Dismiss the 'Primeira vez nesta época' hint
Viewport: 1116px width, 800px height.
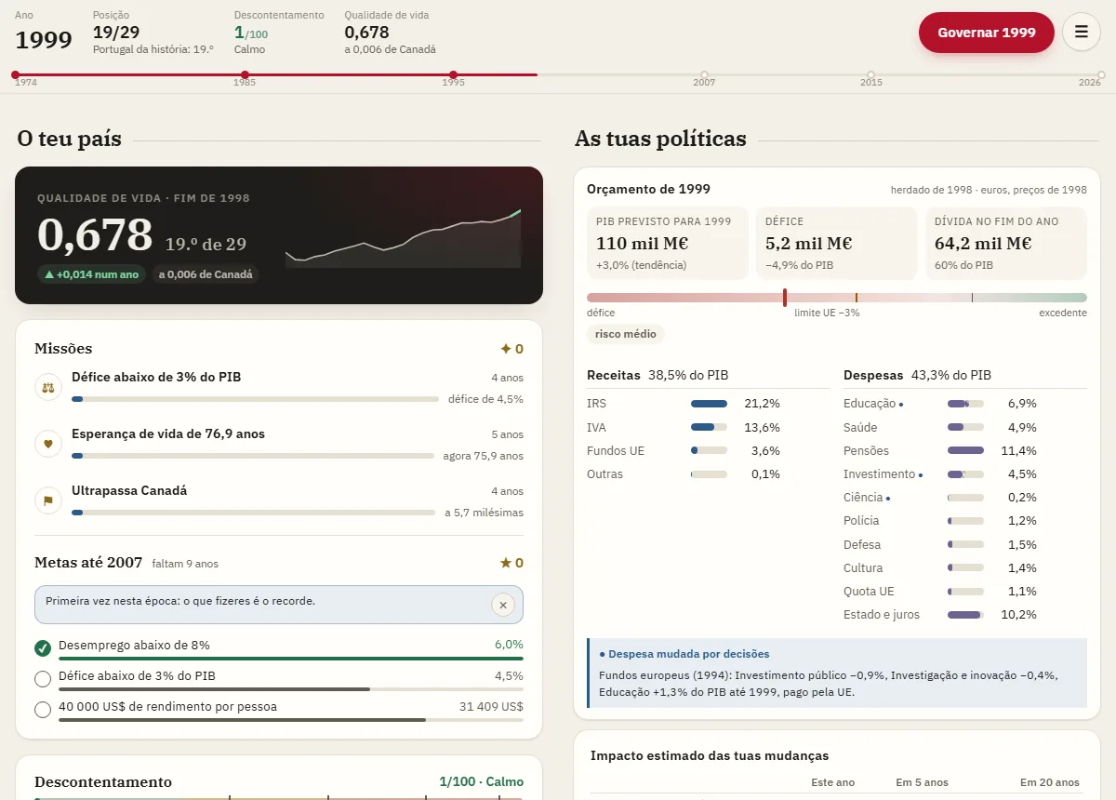503,605
